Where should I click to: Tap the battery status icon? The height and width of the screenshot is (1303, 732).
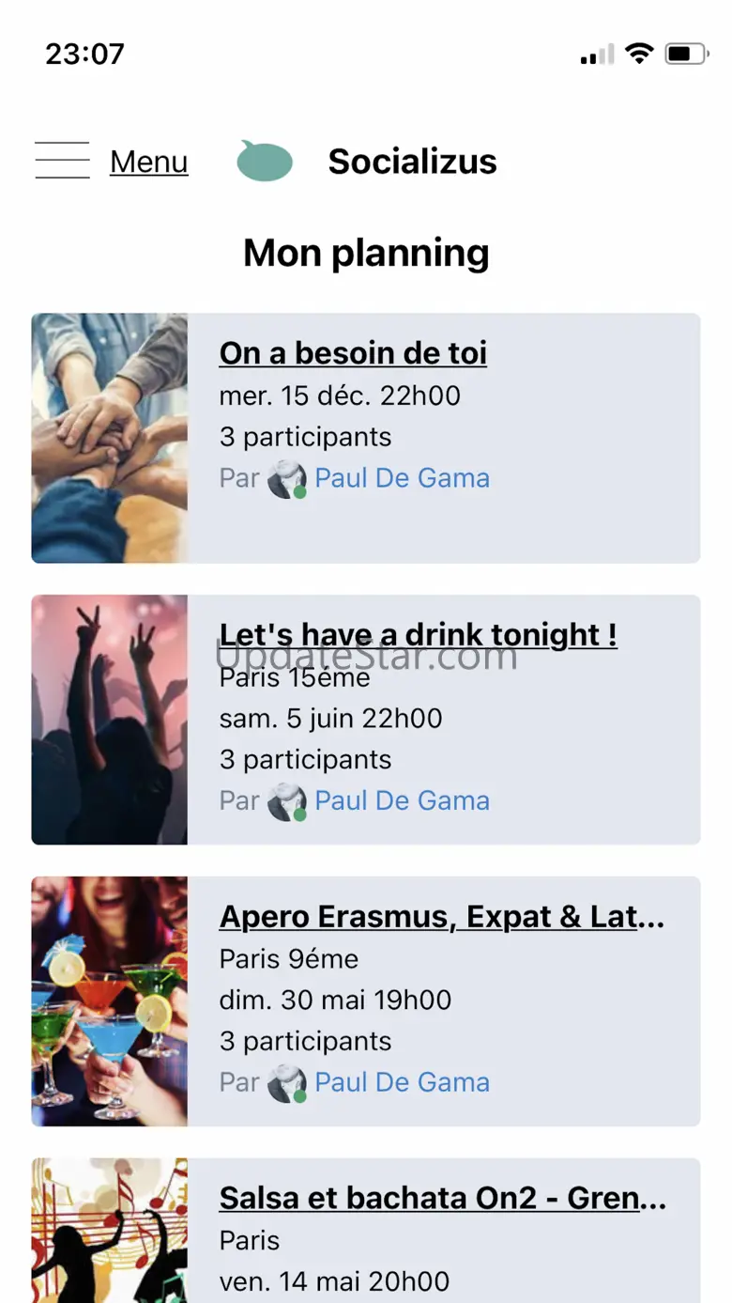(687, 54)
